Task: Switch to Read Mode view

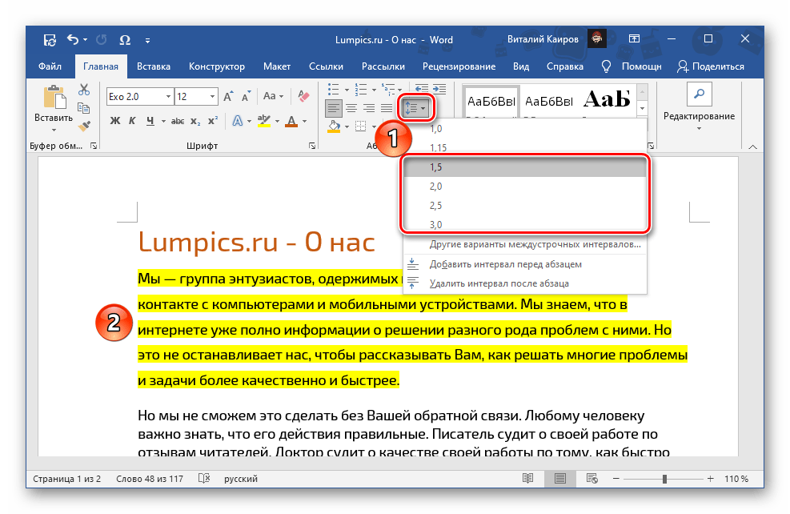Action: point(527,479)
